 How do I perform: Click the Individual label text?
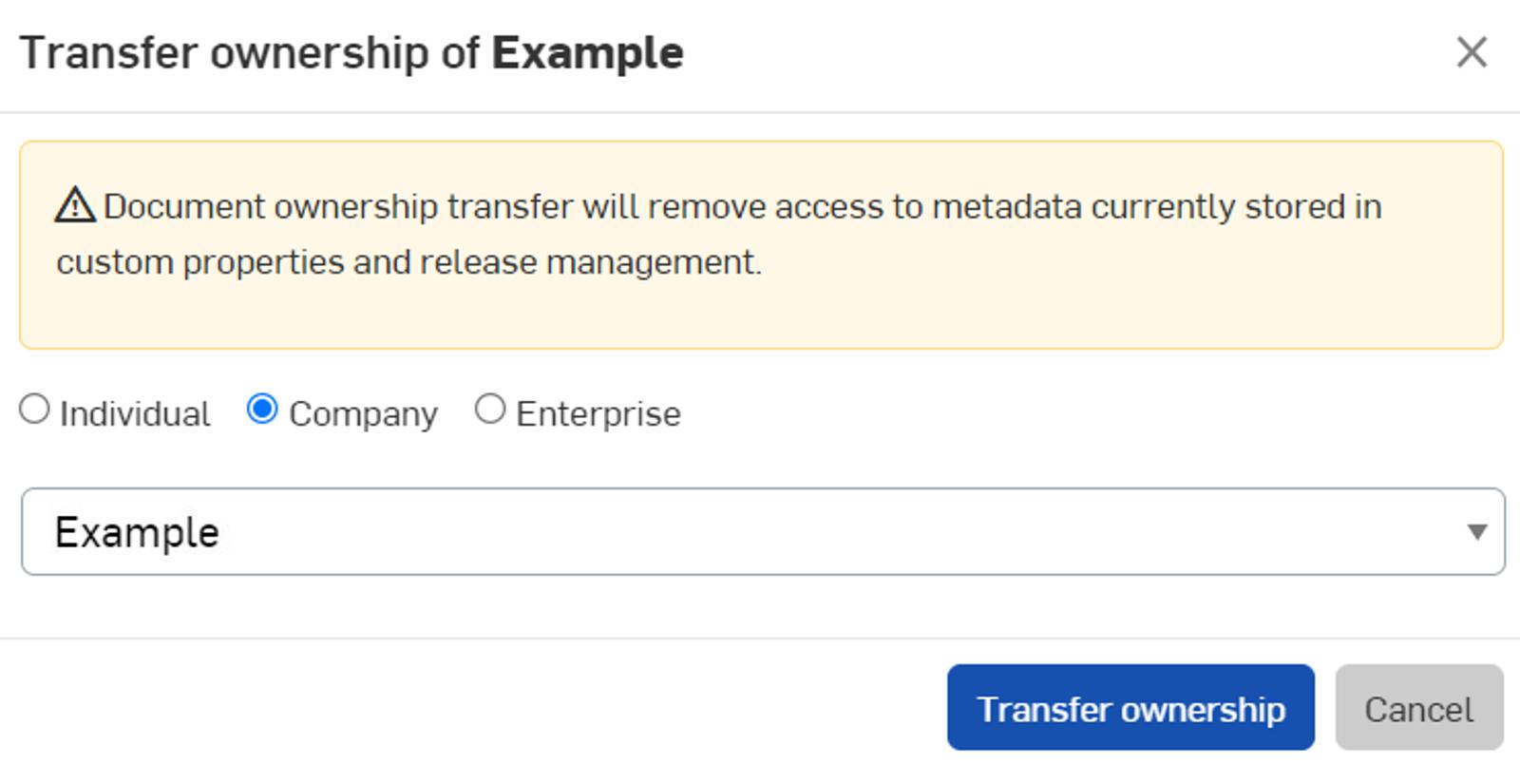coord(135,412)
